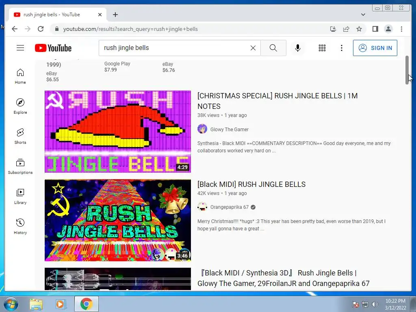Open YouTube settings three-dot menu
Image resolution: width=416 pixels, height=312 pixels.
[342, 48]
